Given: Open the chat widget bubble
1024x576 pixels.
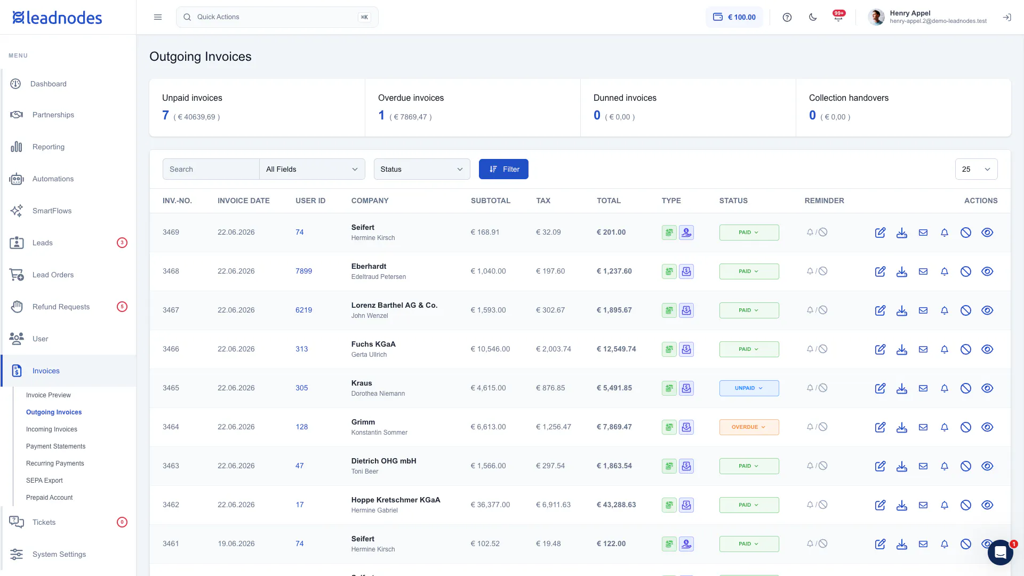Looking at the screenshot, I should point(1001,552).
